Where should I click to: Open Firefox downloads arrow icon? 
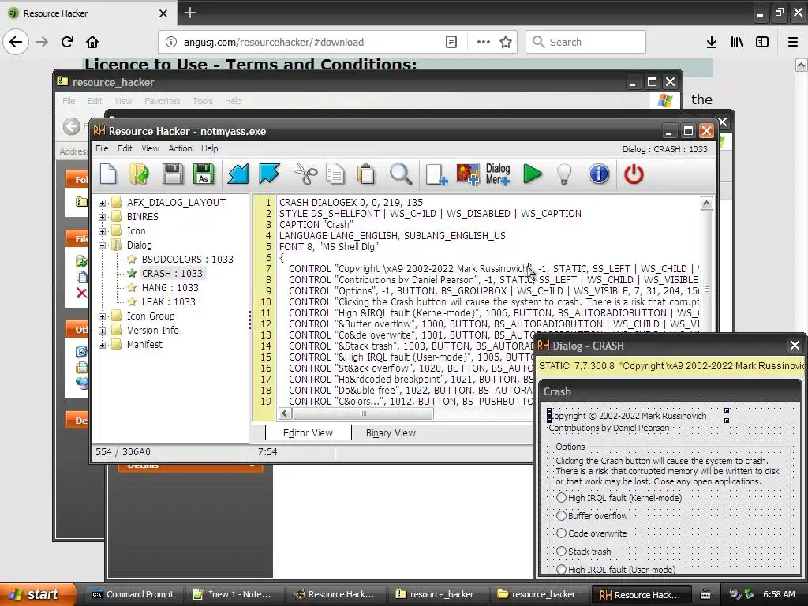(x=712, y=42)
